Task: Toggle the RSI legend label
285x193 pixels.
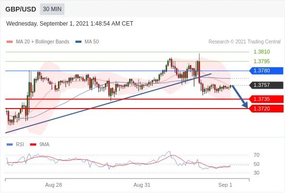Action: pos(20,145)
